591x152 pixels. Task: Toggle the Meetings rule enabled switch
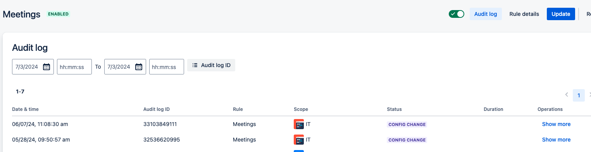(457, 14)
